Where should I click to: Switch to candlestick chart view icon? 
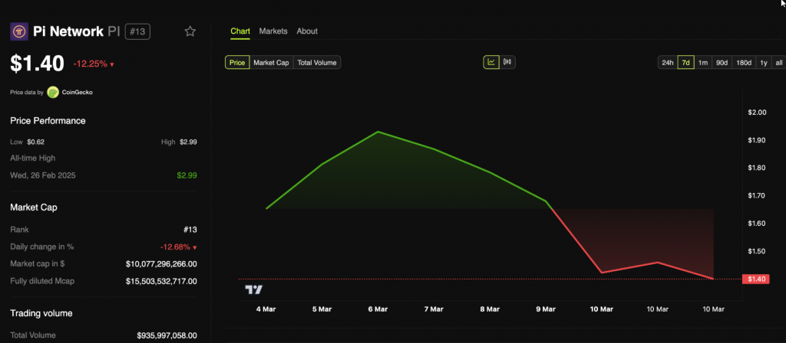tap(507, 62)
